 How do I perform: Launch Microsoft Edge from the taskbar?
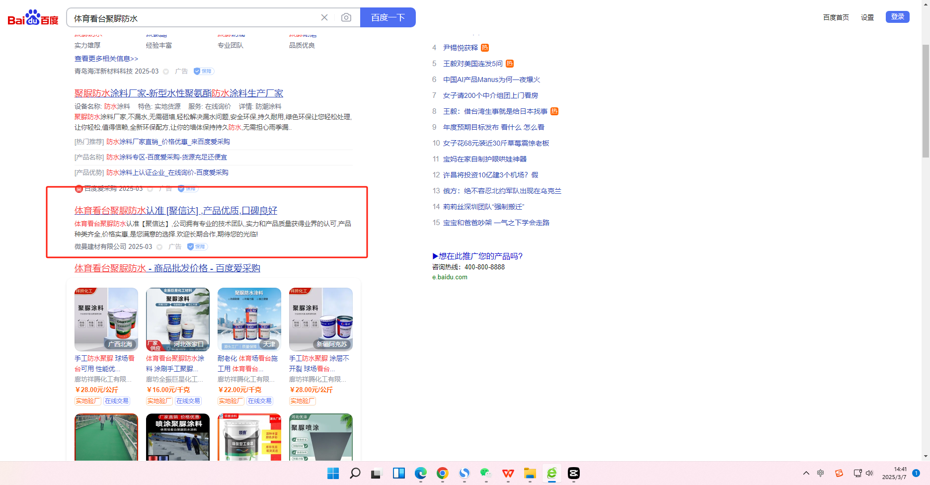421,473
